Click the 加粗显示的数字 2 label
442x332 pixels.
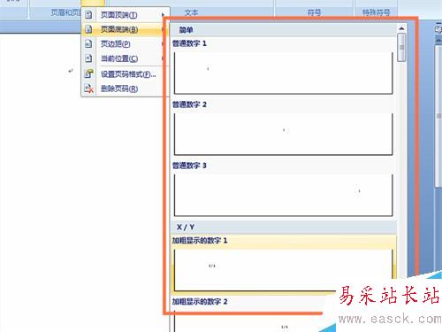200,302
